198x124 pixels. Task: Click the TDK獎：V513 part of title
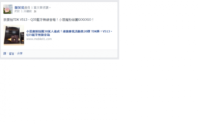pyautogui.click(x=101, y=31)
